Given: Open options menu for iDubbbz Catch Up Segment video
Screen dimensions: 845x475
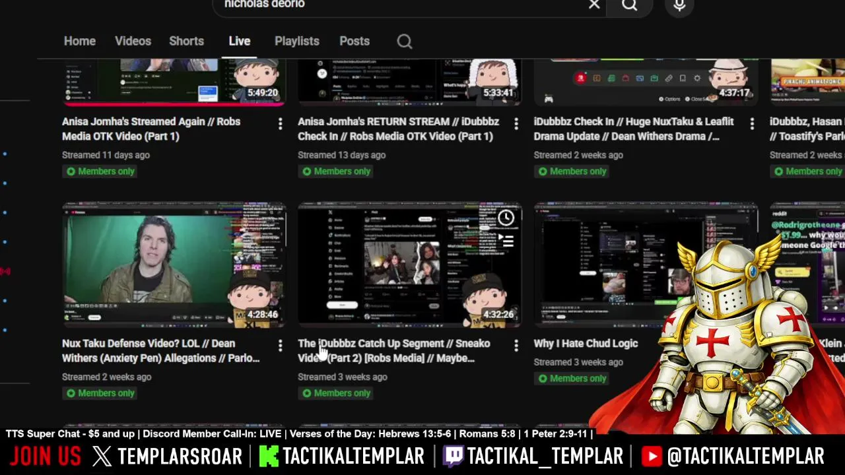Looking at the screenshot, I should (x=516, y=345).
